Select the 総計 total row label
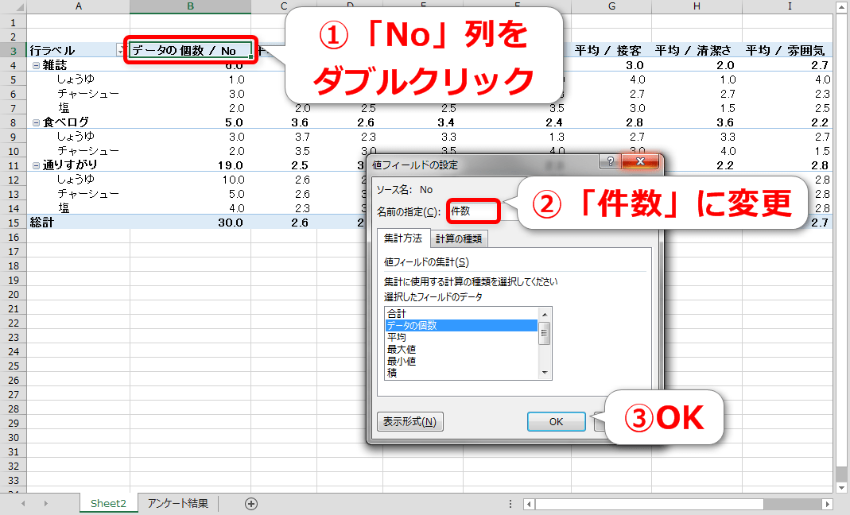The width and height of the screenshot is (850, 515). pos(42,223)
